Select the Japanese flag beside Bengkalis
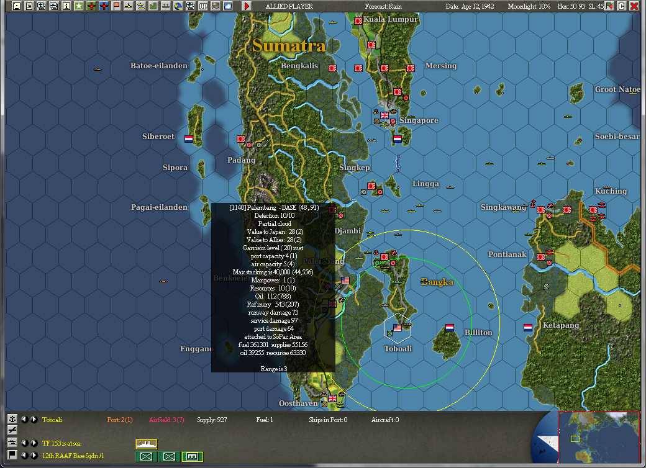 [x=332, y=68]
